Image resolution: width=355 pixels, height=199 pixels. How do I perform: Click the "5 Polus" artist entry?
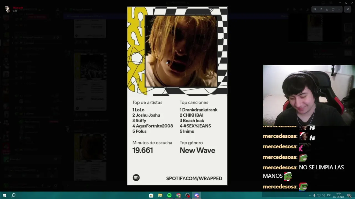pos(140,131)
